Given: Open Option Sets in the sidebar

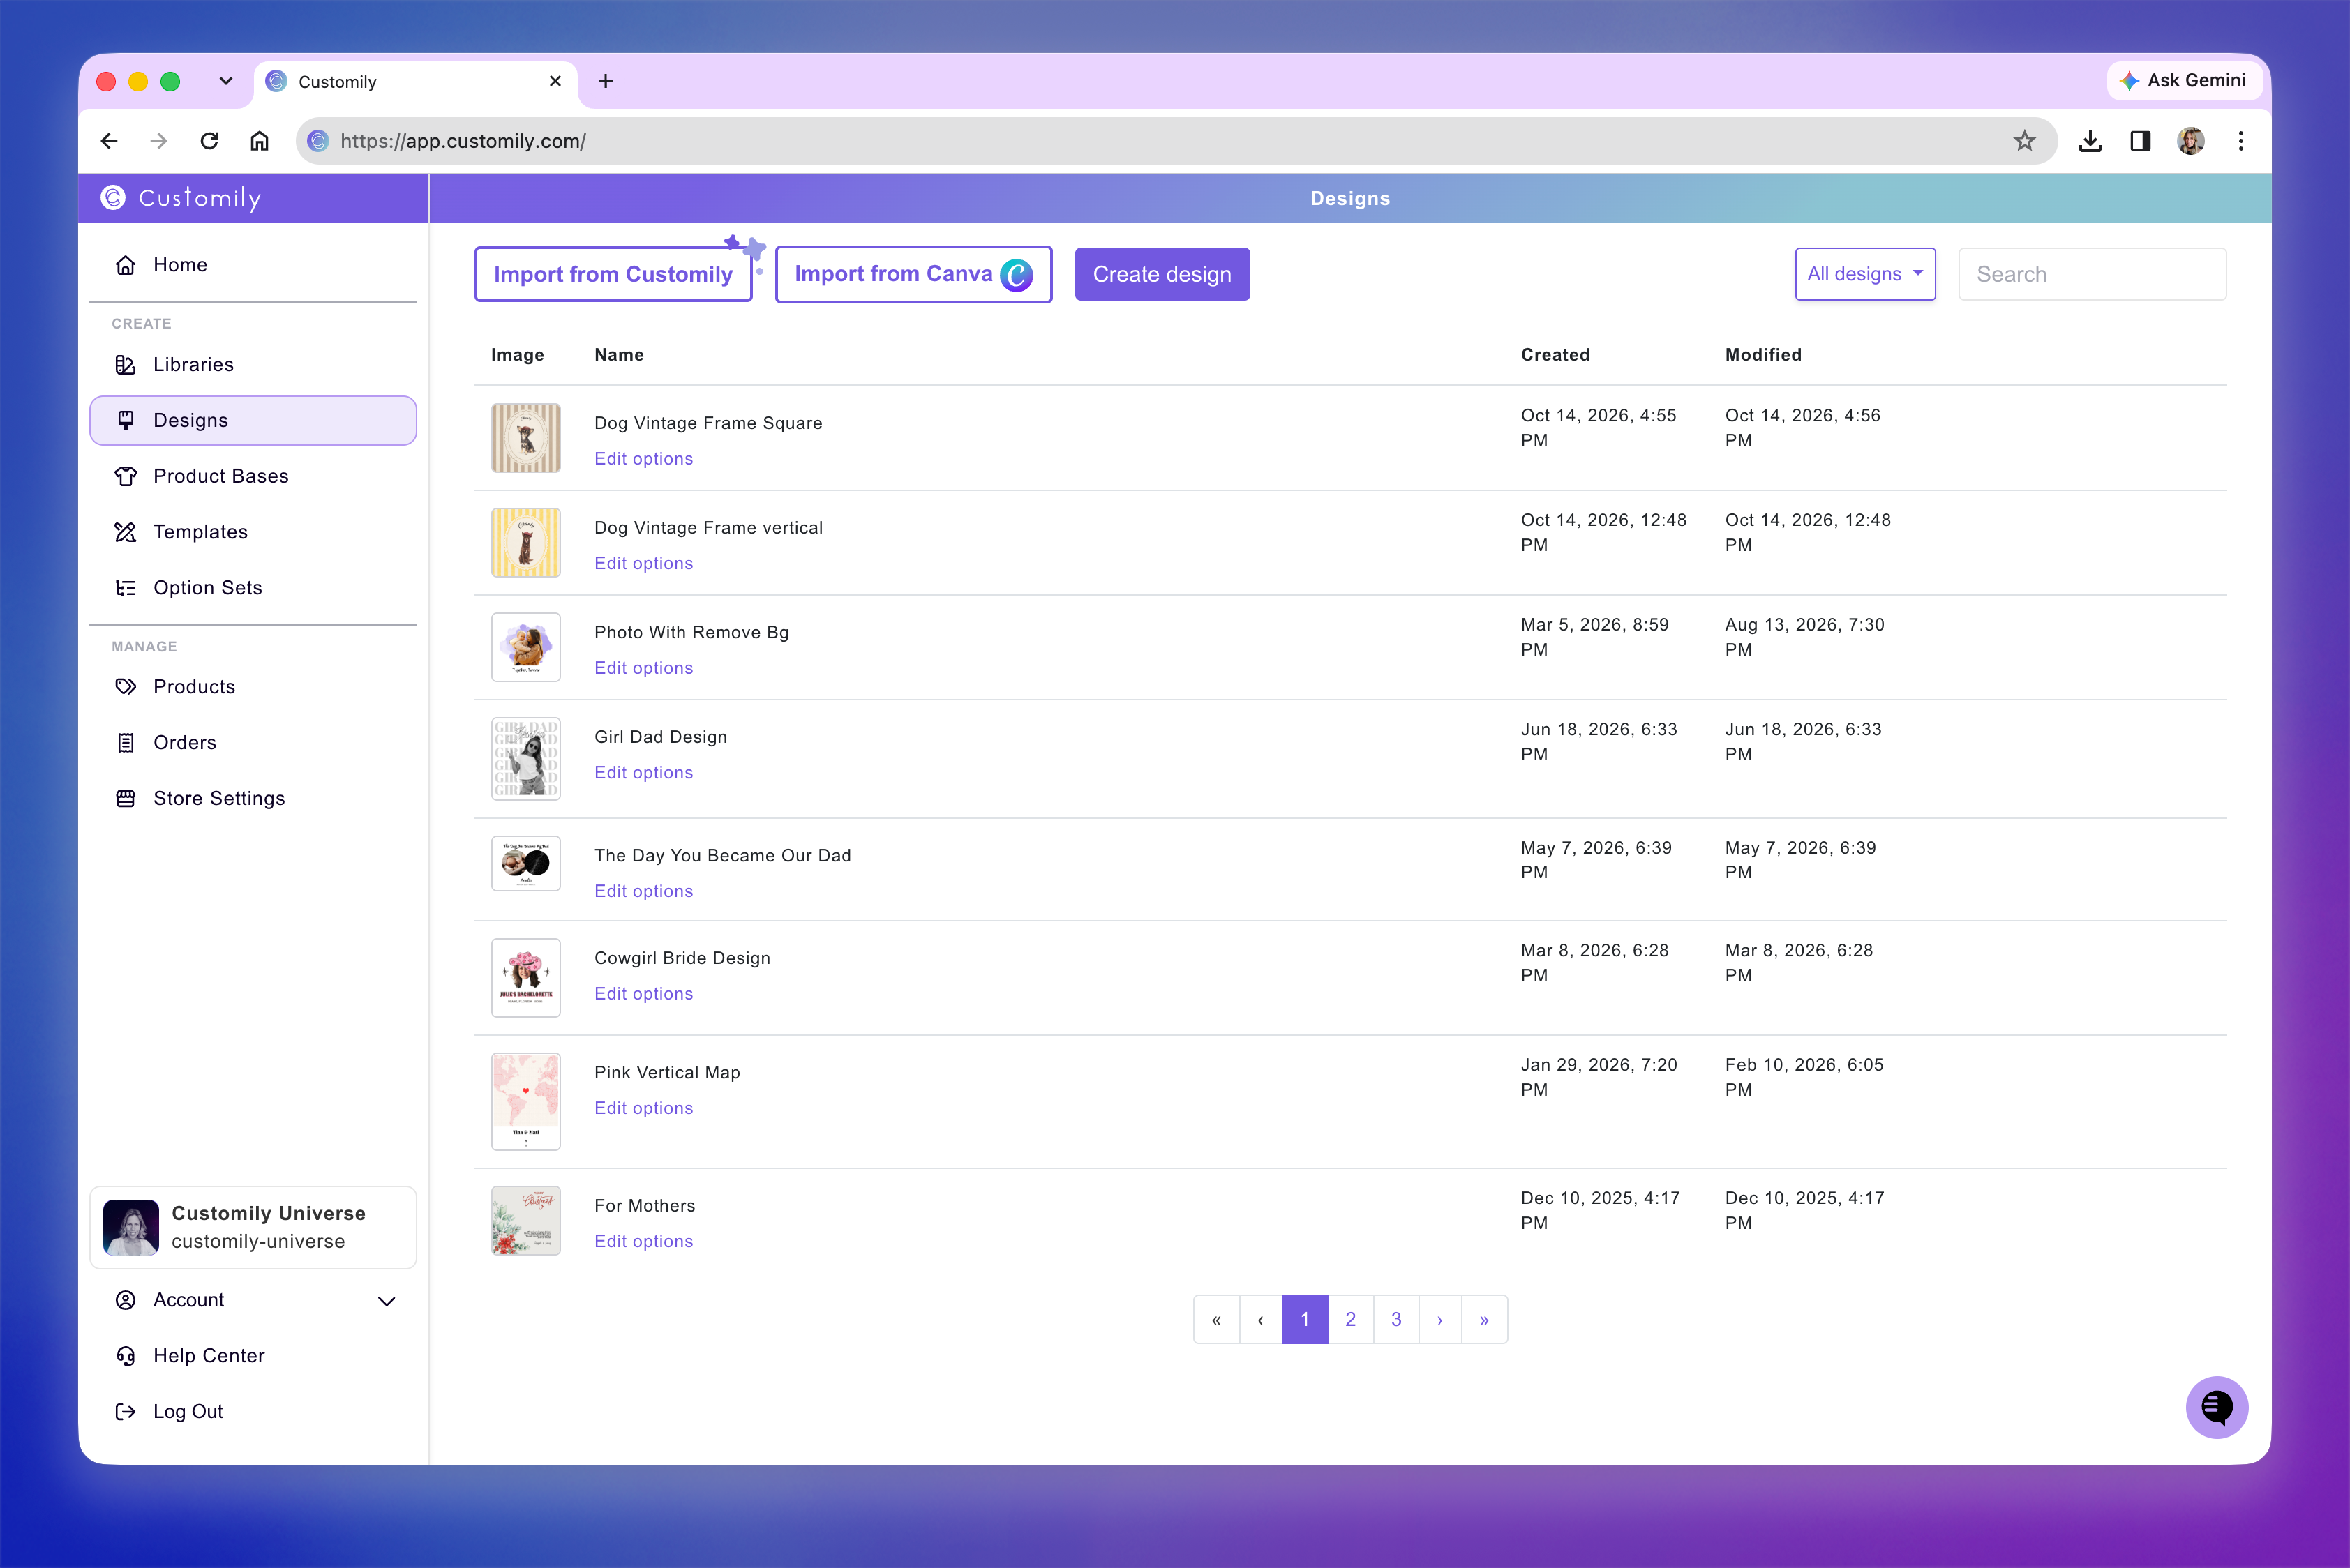Looking at the screenshot, I should tap(252, 588).
